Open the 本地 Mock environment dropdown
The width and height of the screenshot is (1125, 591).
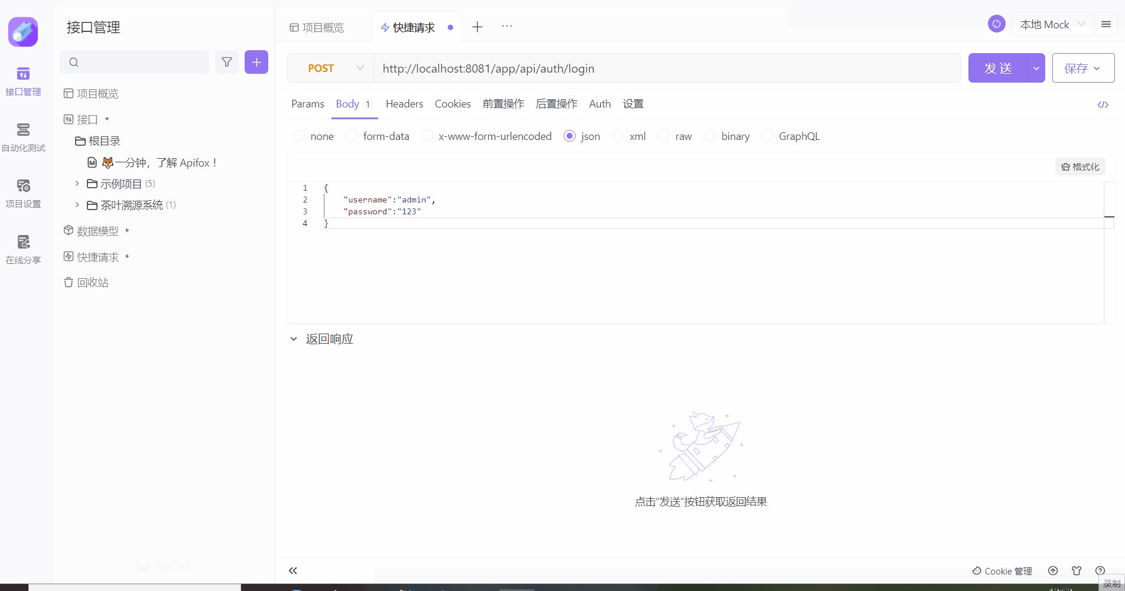[x=1052, y=24]
